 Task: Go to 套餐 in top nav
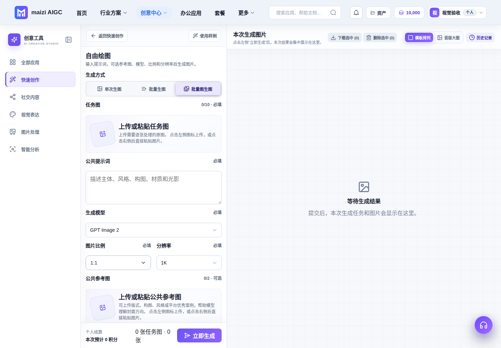[x=220, y=13]
